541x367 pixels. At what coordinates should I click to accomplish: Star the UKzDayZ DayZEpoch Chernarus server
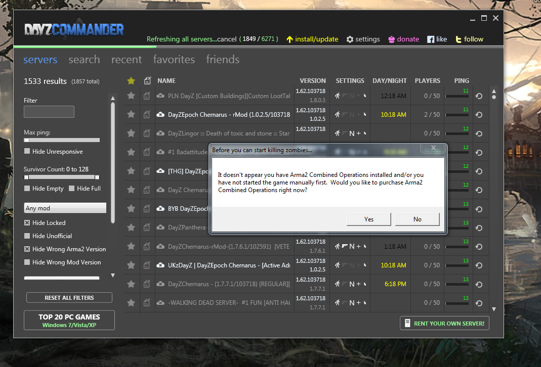pyautogui.click(x=131, y=265)
